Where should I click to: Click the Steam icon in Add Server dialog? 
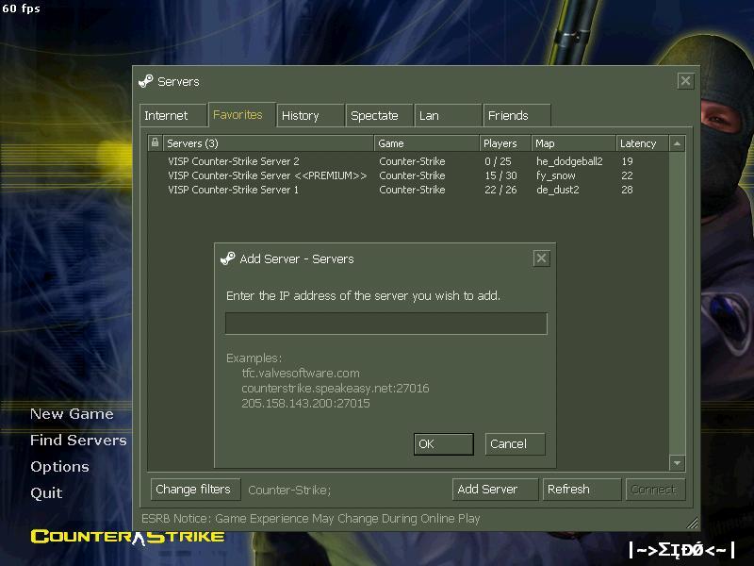[227, 258]
